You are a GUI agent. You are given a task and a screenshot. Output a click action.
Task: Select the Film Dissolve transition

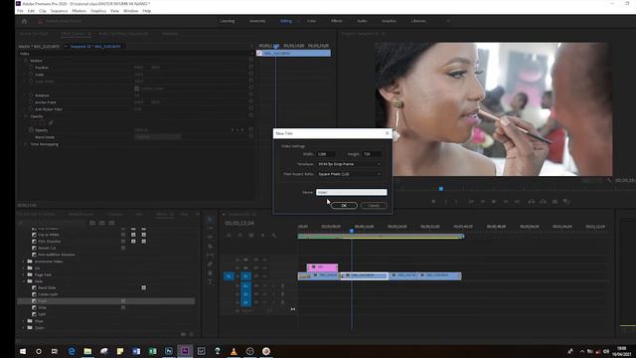coord(49,241)
